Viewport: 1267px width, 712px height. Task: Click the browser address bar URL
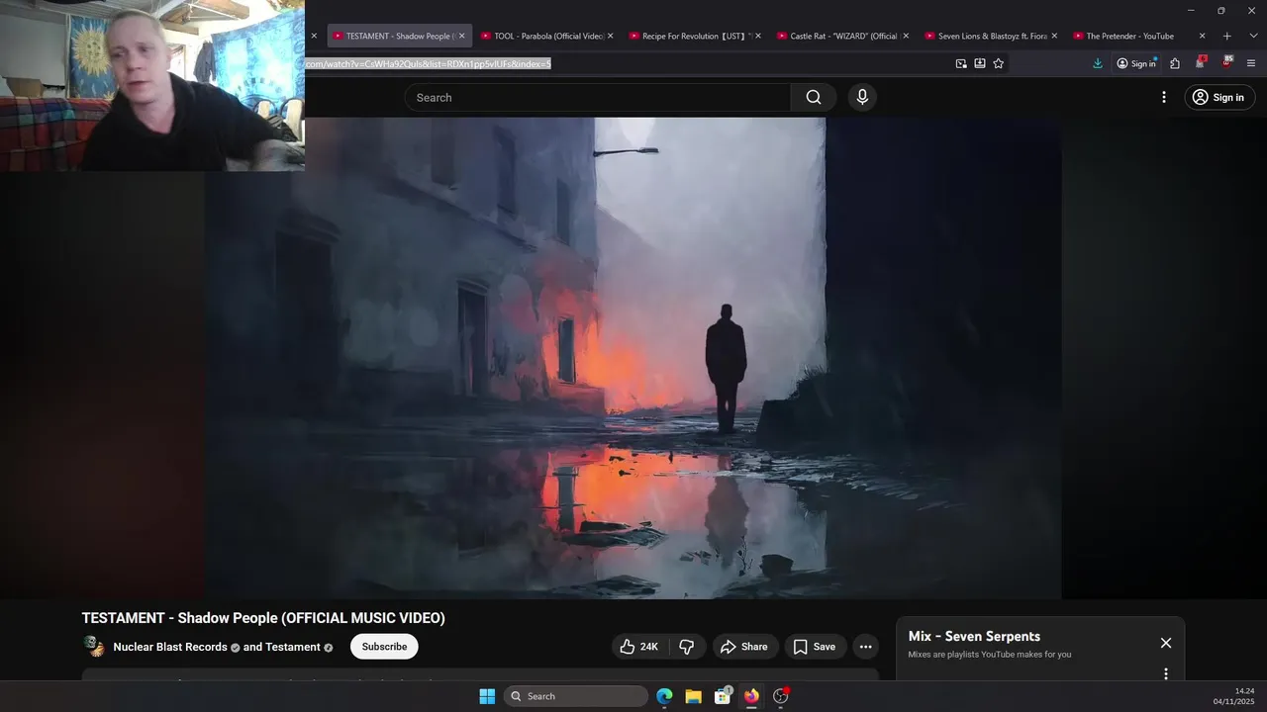(x=429, y=63)
